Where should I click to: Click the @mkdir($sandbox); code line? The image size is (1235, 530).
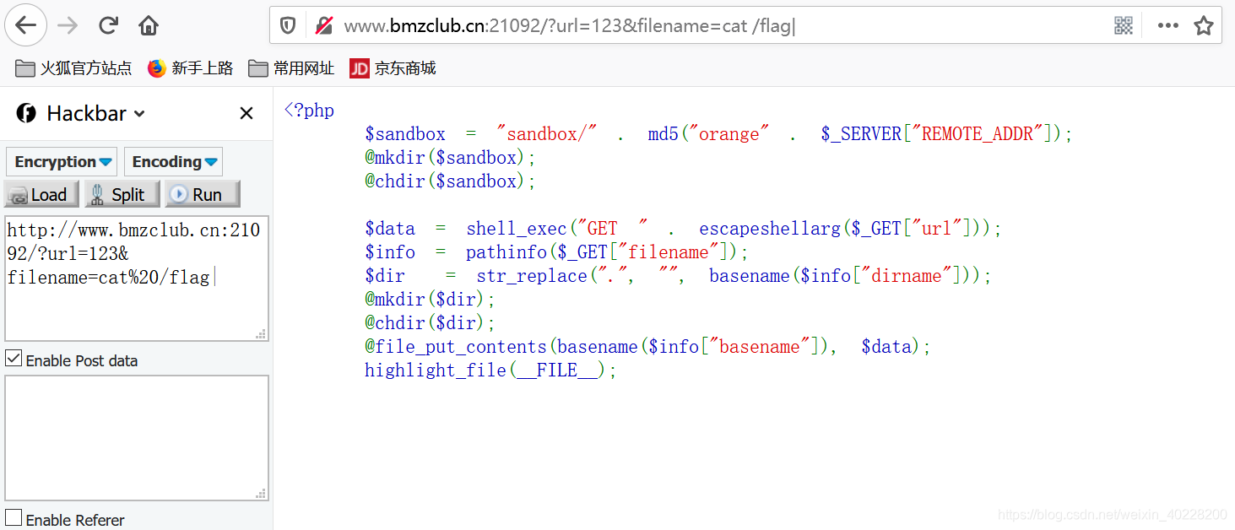click(450, 157)
